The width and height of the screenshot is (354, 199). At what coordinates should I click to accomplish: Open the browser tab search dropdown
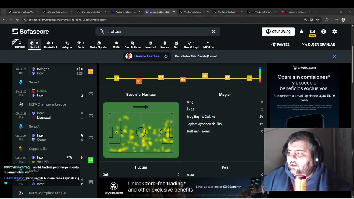pos(4,12)
